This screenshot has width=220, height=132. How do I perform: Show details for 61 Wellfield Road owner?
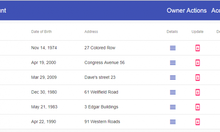(x=173, y=92)
